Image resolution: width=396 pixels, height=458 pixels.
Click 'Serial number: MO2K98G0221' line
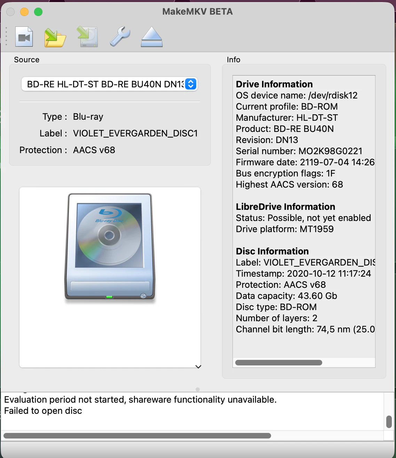tap(299, 151)
